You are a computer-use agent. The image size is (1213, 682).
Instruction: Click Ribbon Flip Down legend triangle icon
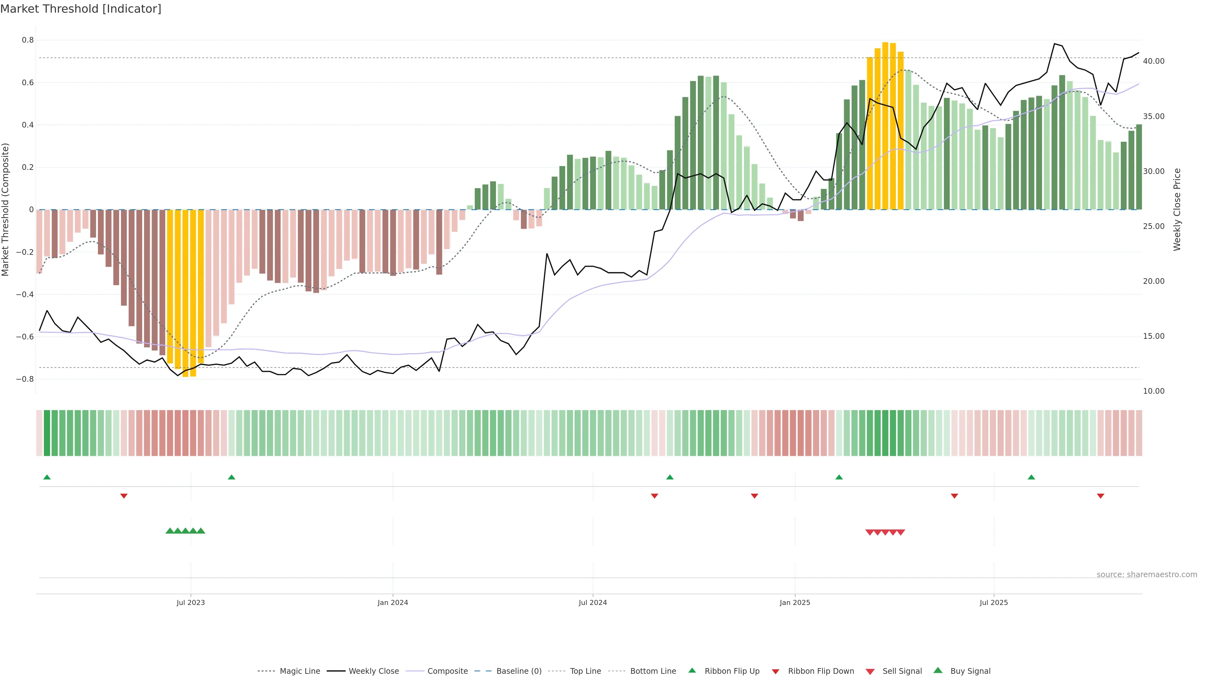(775, 672)
